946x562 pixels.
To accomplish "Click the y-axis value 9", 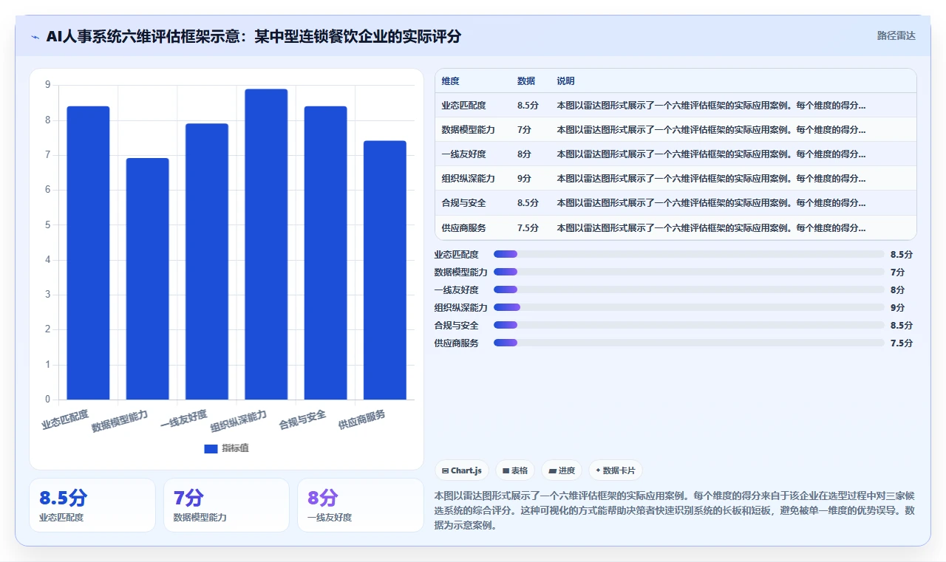I will [48, 85].
